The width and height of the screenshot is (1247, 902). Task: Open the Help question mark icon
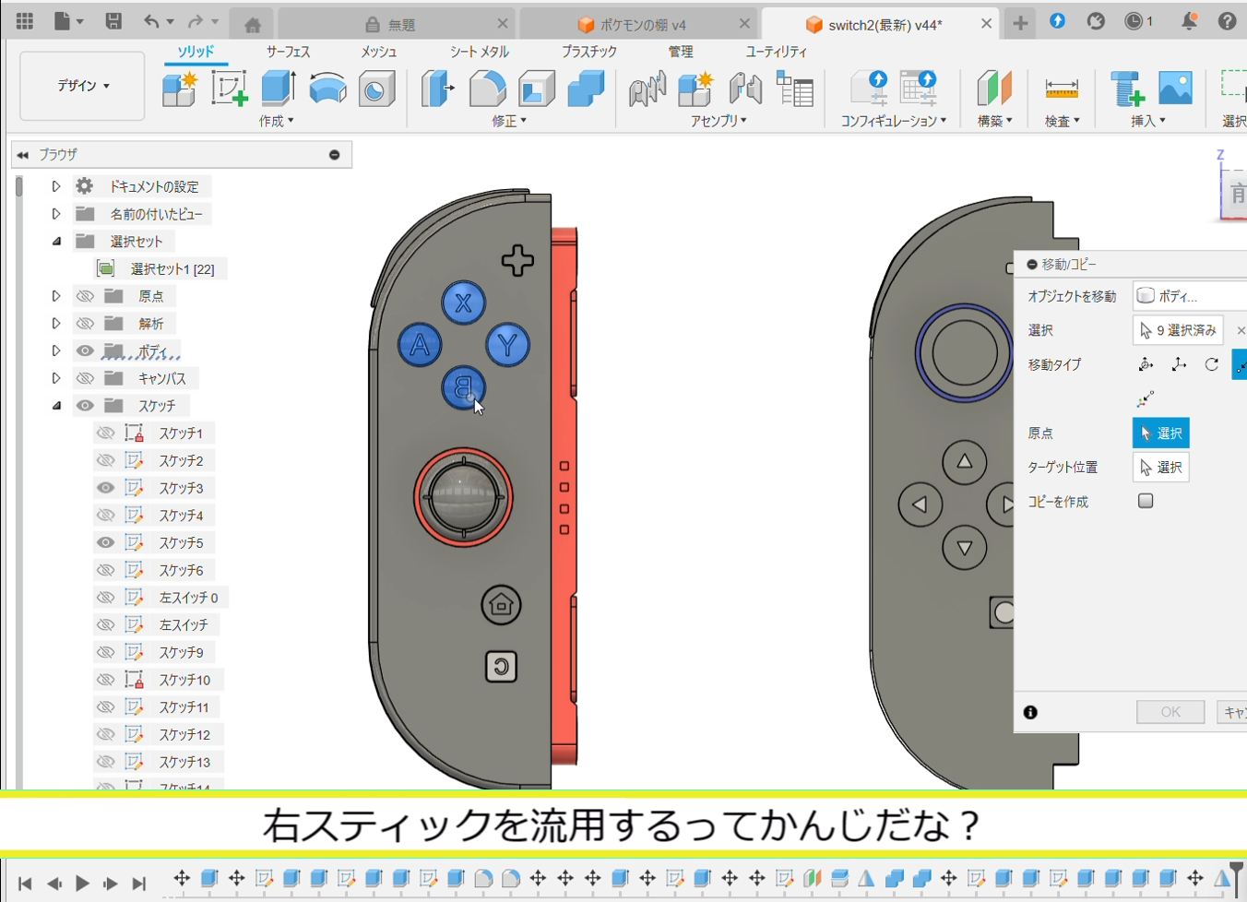1227,21
